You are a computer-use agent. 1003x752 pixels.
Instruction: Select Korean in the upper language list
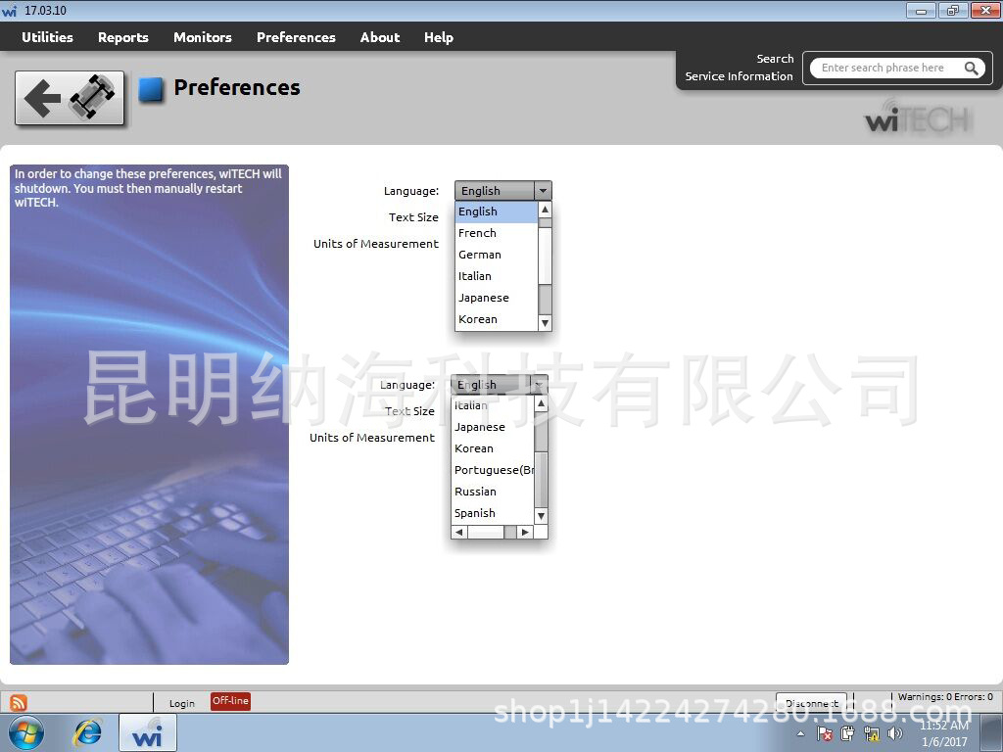(x=497, y=319)
